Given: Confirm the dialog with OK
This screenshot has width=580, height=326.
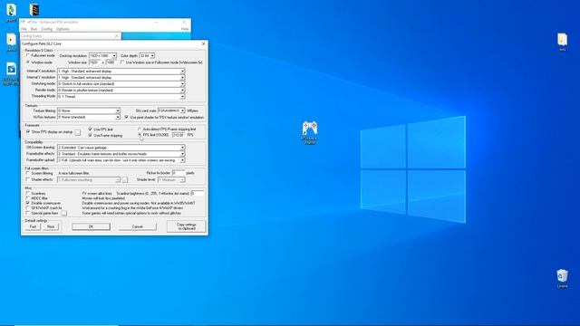Looking at the screenshot, I should pyautogui.click(x=91, y=226).
